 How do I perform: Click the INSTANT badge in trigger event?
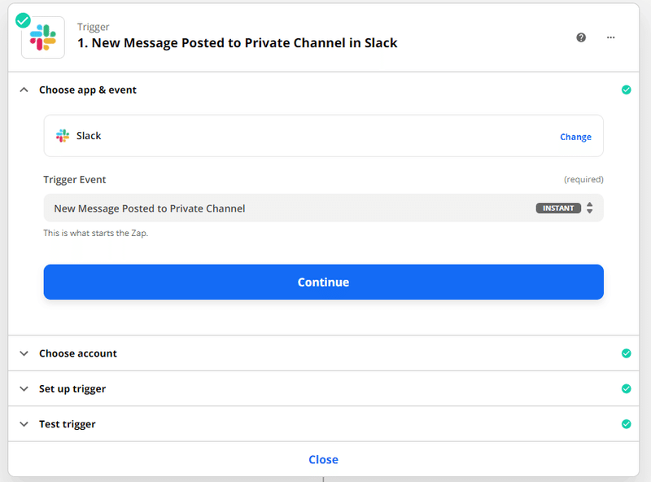click(x=558, y=208)
